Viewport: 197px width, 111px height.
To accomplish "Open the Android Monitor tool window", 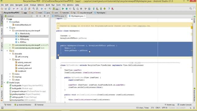I will pyautogui.click(x=23, y=105).
